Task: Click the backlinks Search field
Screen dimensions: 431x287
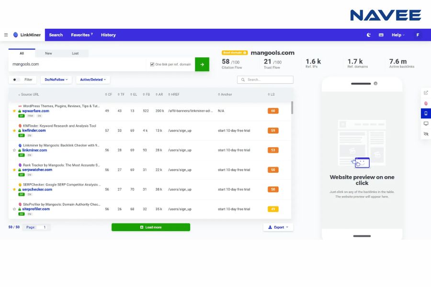Action: pos(265,80)
